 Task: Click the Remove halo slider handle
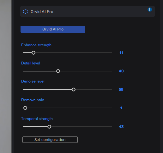25,108
